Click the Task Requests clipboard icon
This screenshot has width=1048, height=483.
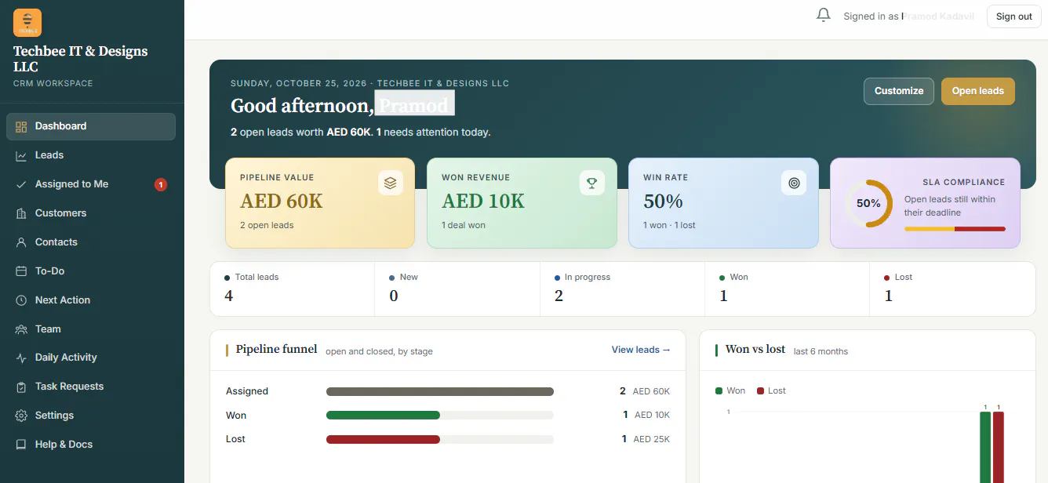pyautogui.click(x=21, y=387)
